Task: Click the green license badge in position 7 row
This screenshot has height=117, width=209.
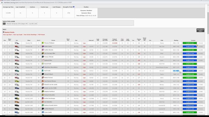Action: click(x=190, y=64)
